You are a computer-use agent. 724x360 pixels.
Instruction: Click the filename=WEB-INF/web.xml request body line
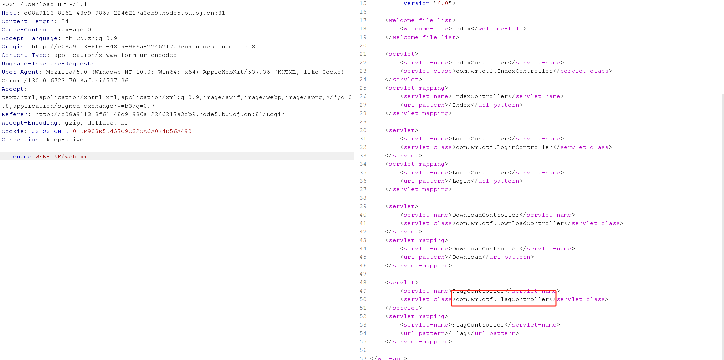coord(46,157)
